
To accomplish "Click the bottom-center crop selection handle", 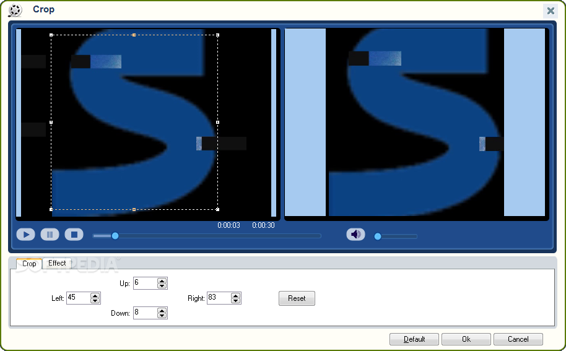I will point(134,209).
